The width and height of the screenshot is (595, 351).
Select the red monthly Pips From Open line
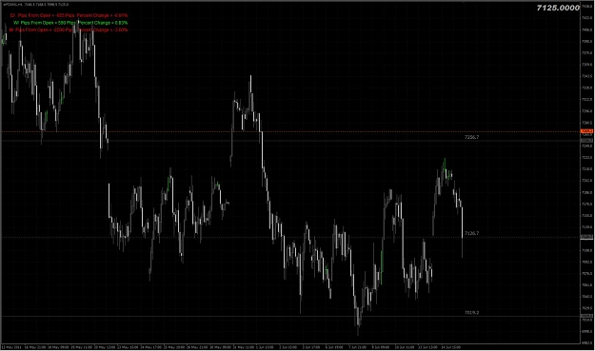[69, 29]
